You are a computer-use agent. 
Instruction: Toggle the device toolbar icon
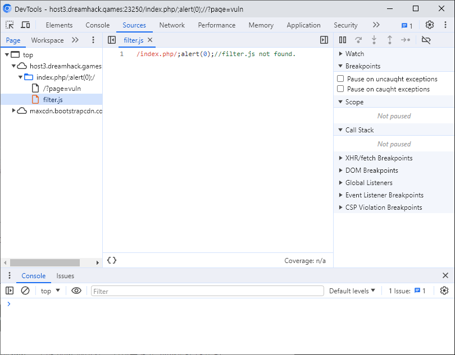coord(25,25)
